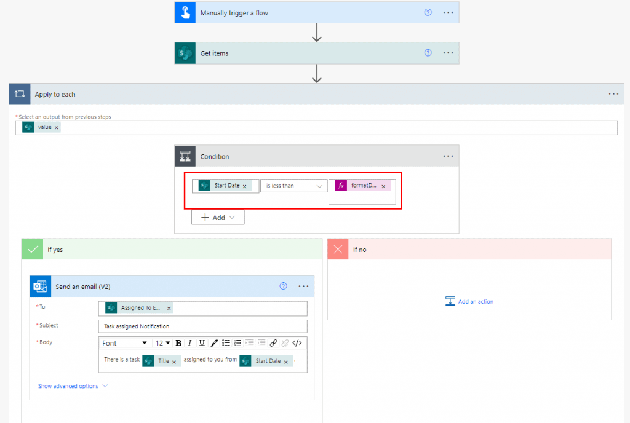This screenshot has height=423, width=630.
Task: Expand Show advanced options
Action: (73, 386)
